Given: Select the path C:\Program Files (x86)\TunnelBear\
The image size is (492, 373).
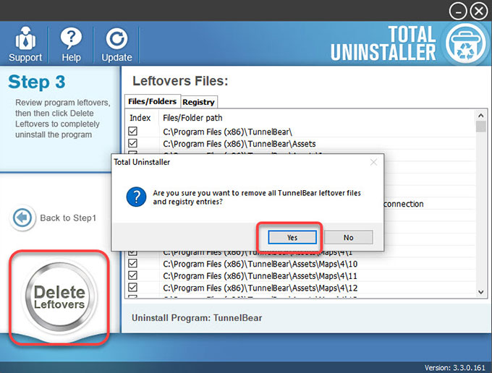Looking at the screenshot, I should pyautogui.click(x=227, y=132).
